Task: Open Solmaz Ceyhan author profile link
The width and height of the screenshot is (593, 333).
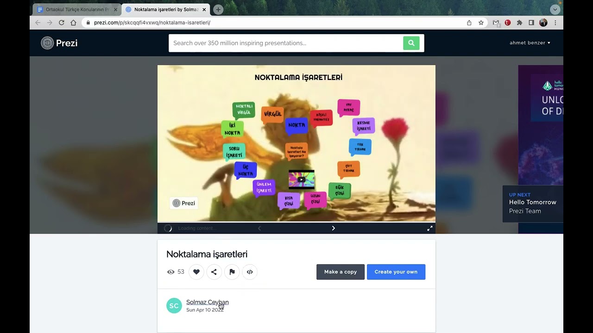Action: [207, 302]
